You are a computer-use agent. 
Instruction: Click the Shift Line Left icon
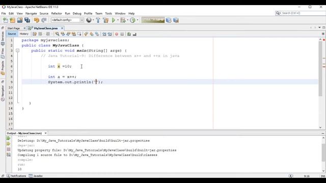tap(104, 34)
